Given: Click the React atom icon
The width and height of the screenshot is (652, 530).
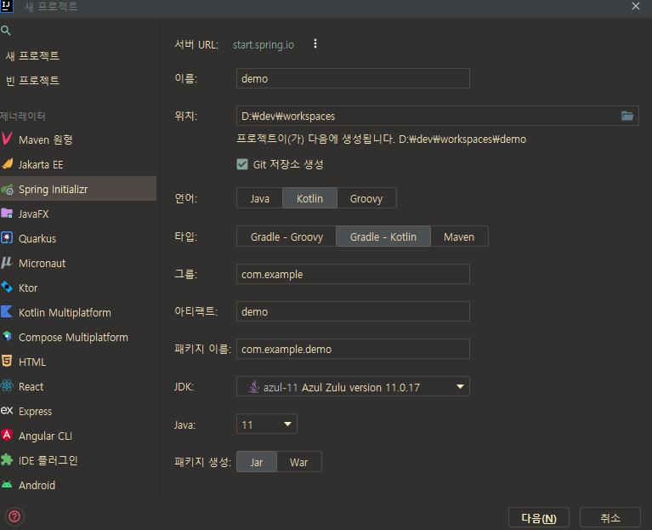Looking at the screenshot, I should tap(7, 385).
